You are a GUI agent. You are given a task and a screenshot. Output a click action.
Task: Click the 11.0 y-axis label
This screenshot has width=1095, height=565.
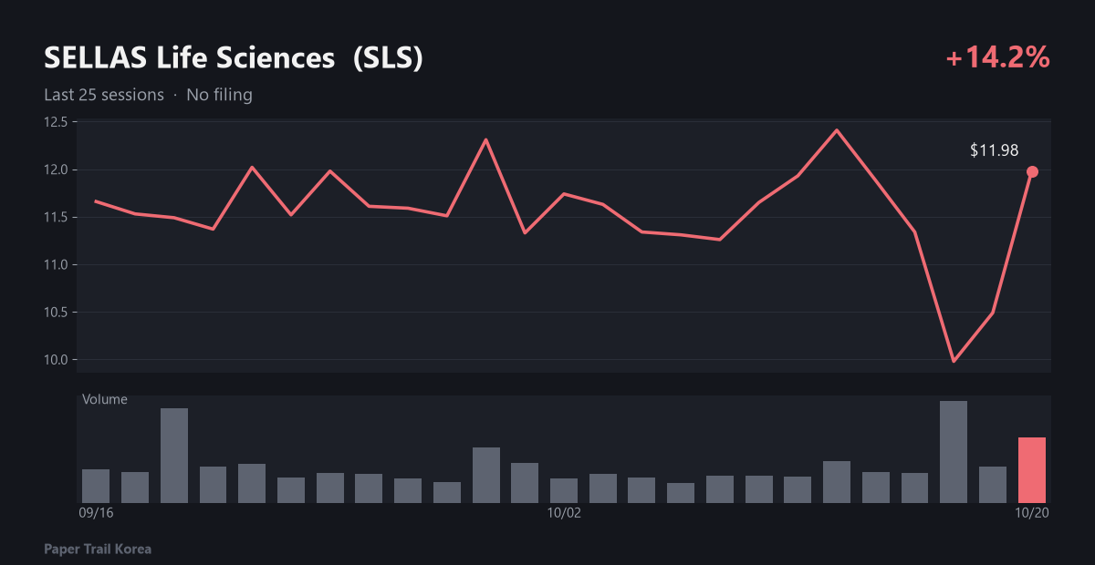pyautogui.click(x=56, y=264)
